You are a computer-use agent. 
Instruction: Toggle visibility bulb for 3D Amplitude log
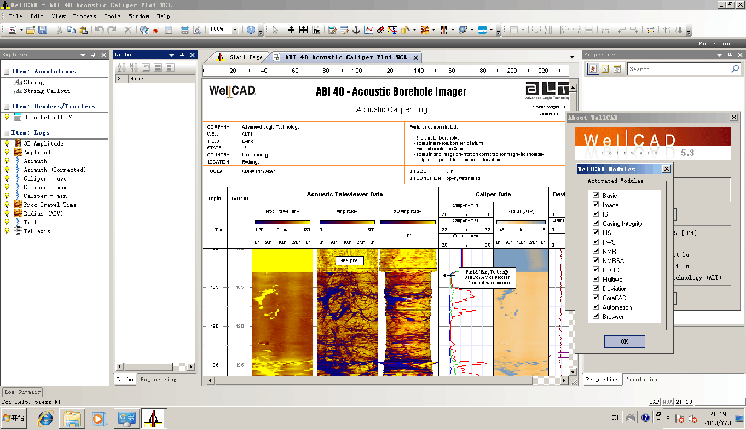coord(7,143)
